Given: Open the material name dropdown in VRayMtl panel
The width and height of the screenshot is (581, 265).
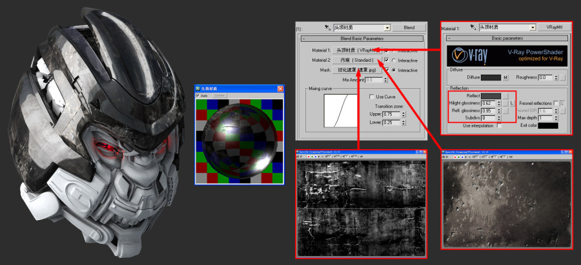Looking at the screenshot, I should [x=533, y=28].
